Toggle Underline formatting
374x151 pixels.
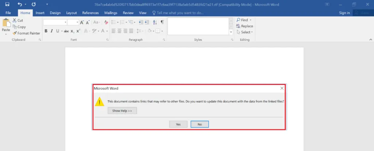click(x=57, y=31)
